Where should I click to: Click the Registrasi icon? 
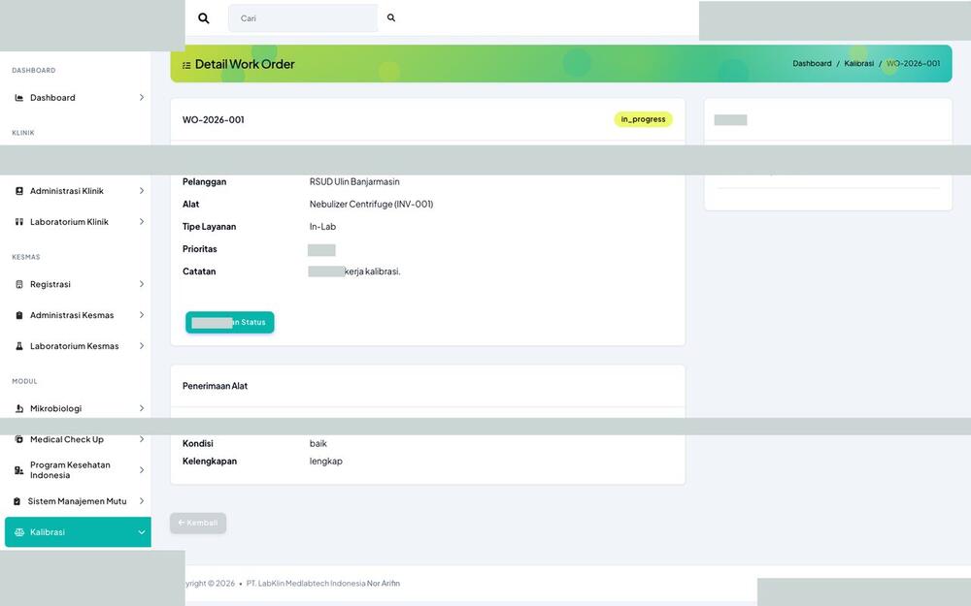click(19, 284)
